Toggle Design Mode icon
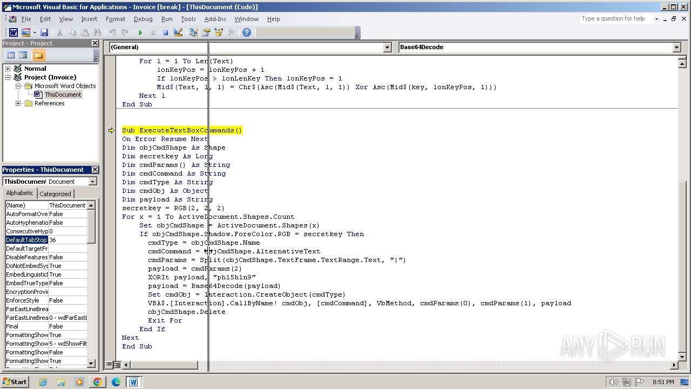The image size is (691, 389). tap(178, 33)
